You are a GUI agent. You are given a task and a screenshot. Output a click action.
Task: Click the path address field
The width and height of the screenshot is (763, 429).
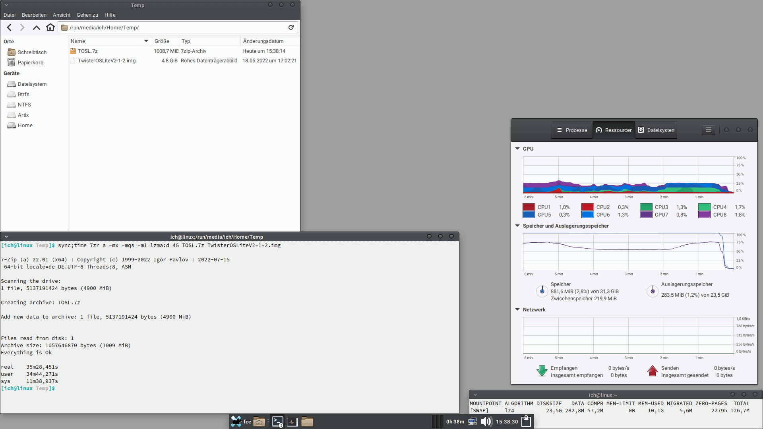(175, 27)
